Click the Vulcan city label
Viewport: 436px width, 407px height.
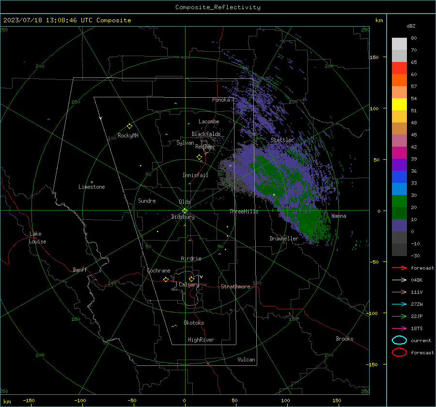tap(246, 360)
